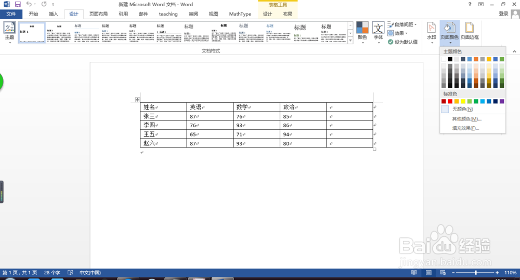
Task: Click the zoom in plus button
Action: (x=497, y=273)
